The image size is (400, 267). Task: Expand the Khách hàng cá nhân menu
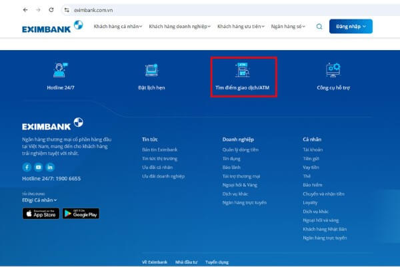tap(118, 26)
